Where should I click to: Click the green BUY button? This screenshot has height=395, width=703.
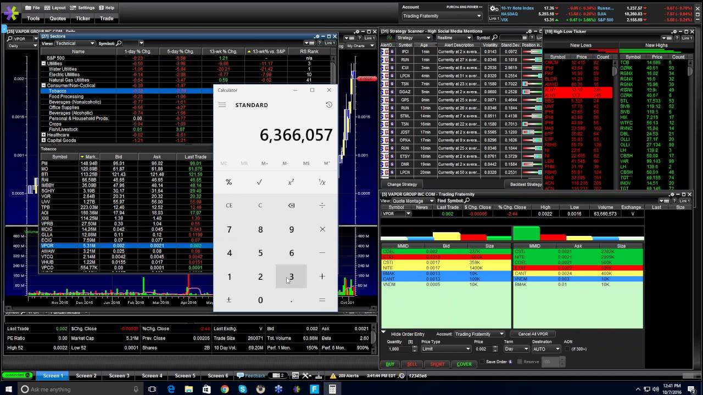point(390,364)
